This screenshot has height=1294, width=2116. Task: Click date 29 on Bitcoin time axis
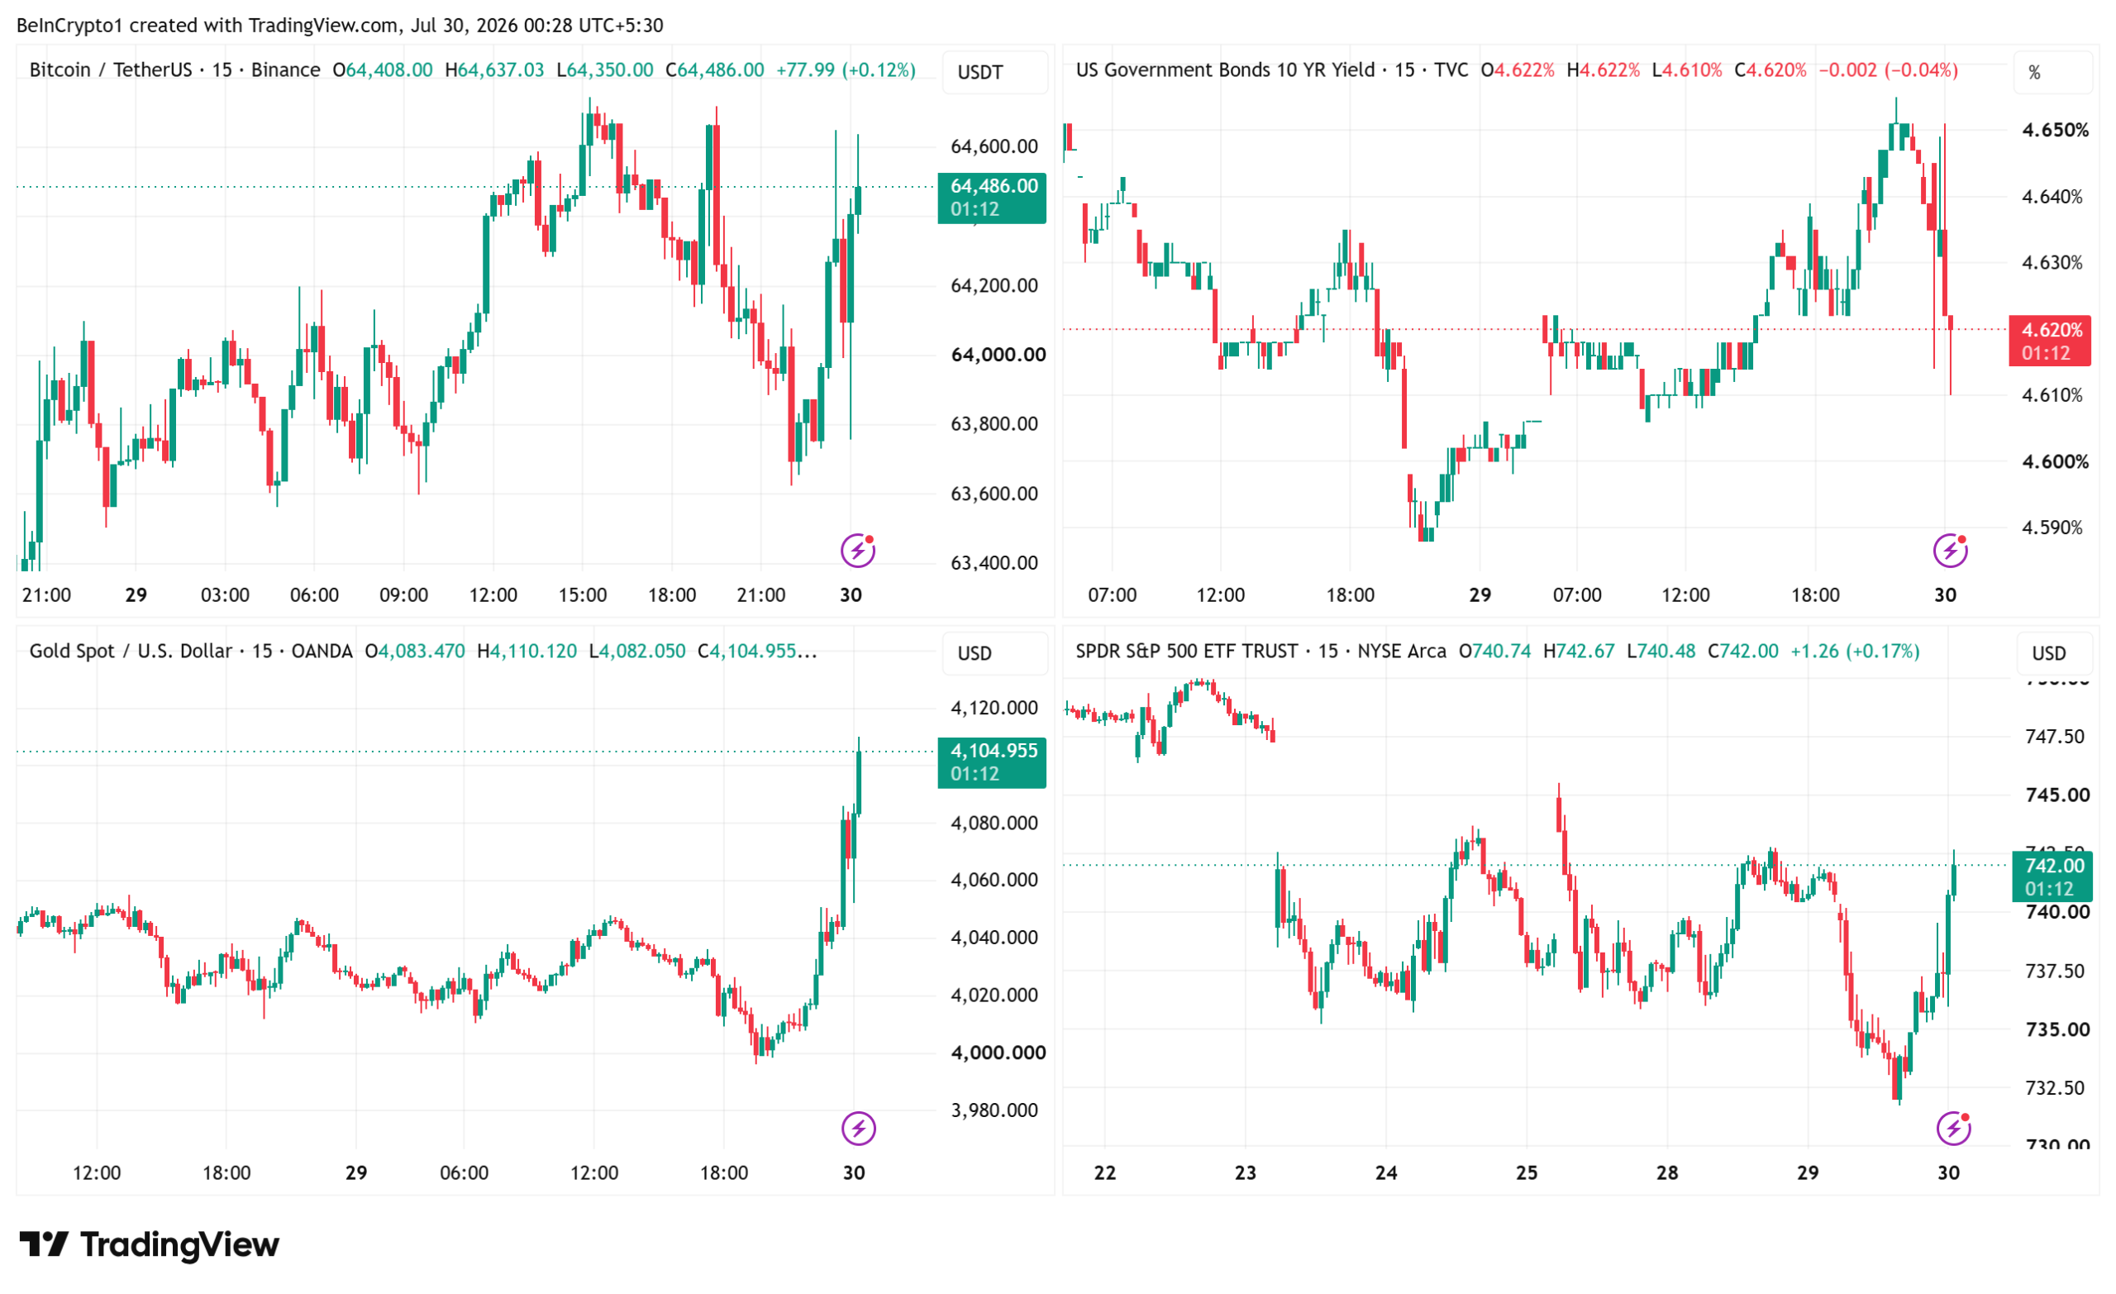[136, 594]
